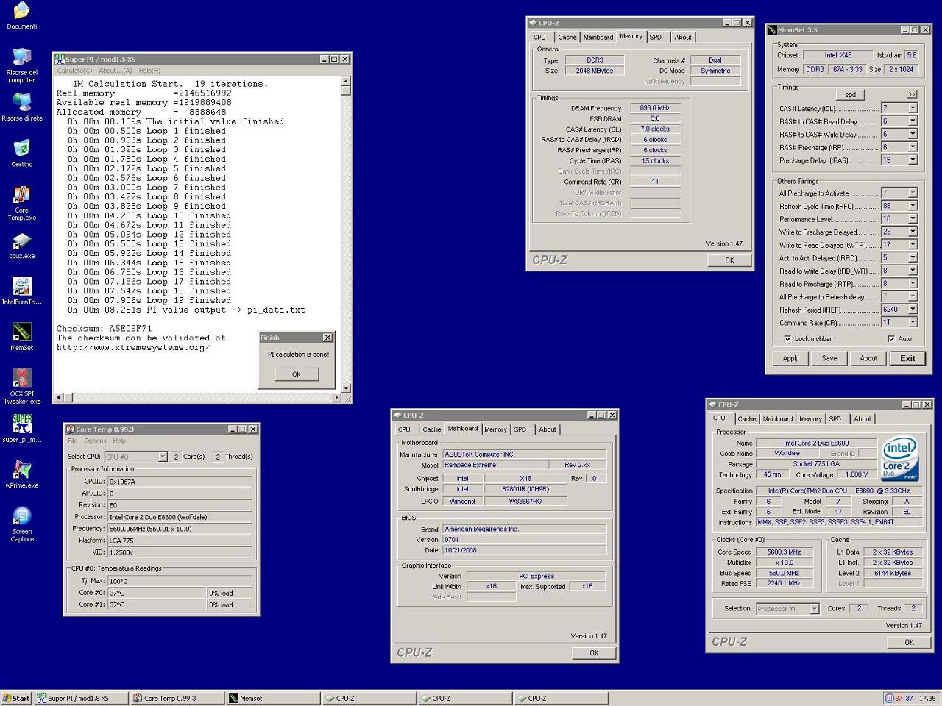Click Super PI vertical scrollbar thumb
The width and height of the screenshot is (942, 706).
(346, 89)
